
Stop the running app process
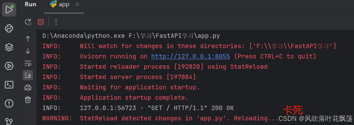pyautogui.click(x=41, y=22)
